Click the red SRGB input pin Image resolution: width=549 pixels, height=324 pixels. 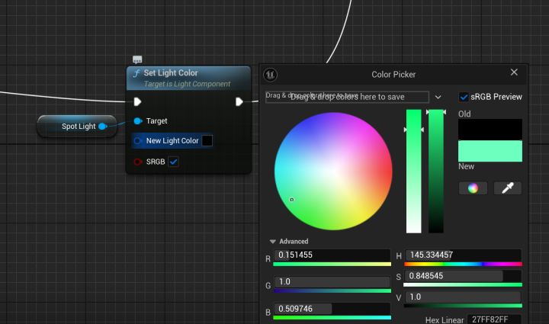point(138,162)
